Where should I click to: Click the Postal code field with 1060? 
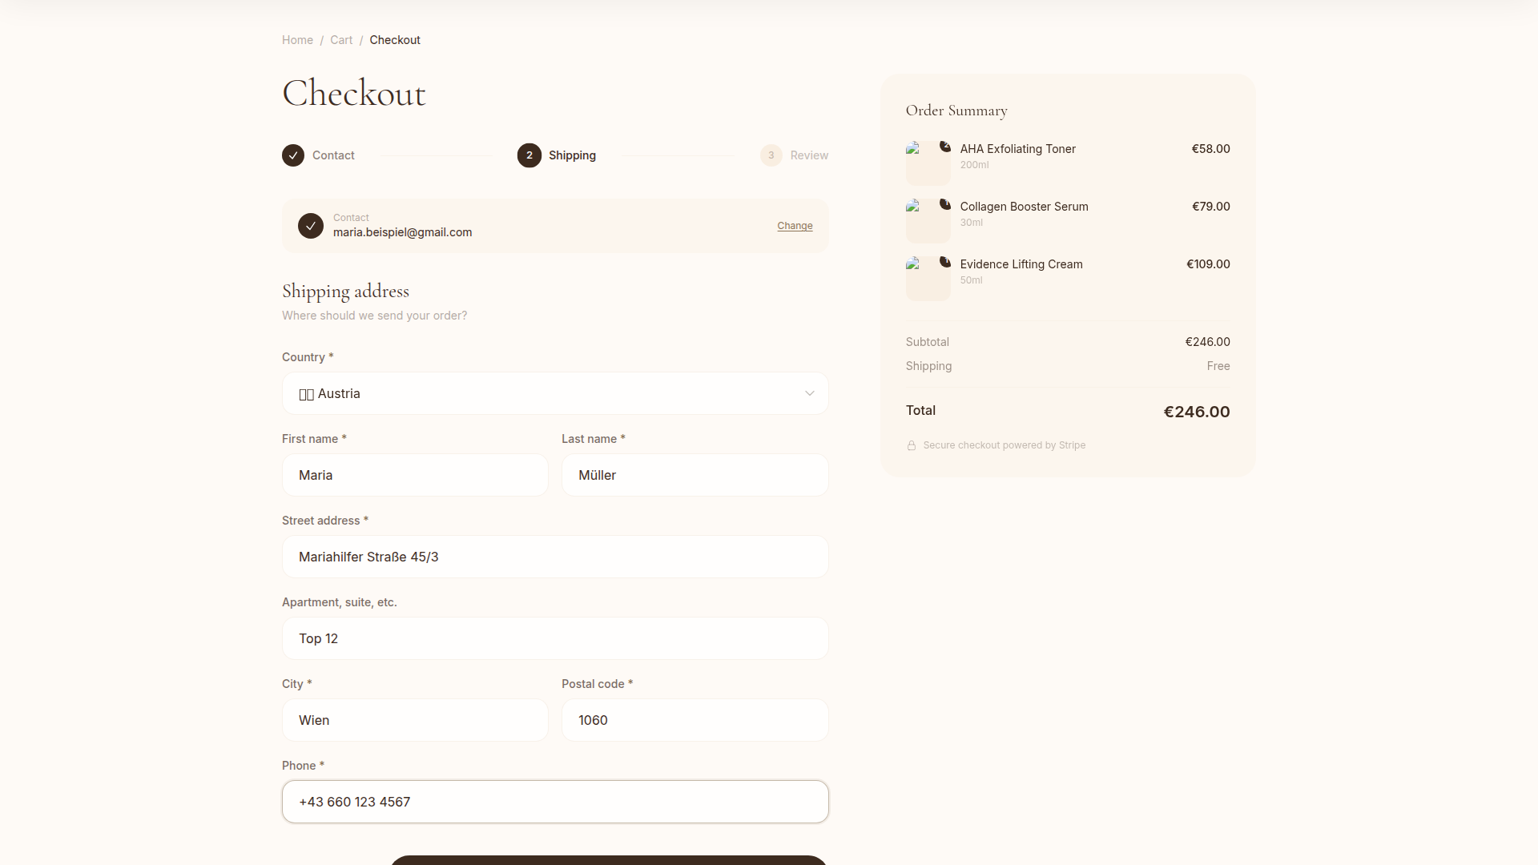[695, 720]
